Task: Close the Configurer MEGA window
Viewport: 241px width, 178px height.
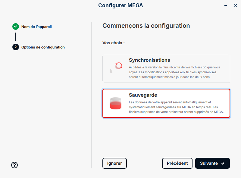Action: pyautogui.click(x=236, y=5)
